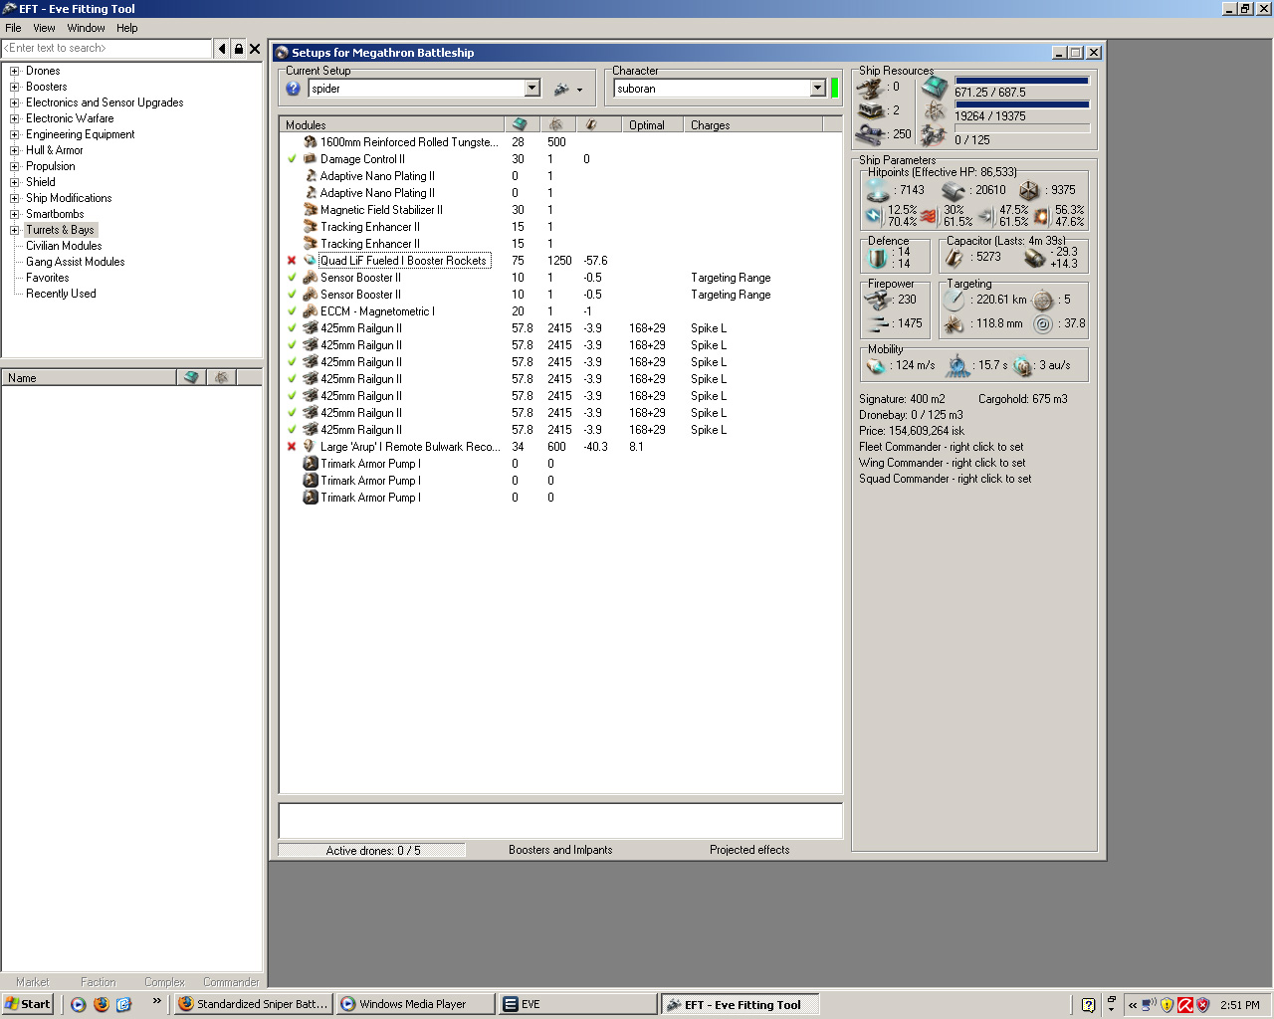Toggle Quad LiF Fueled I Booster Rockets state
The image size is (1274, 1019).
click(292, 261)
